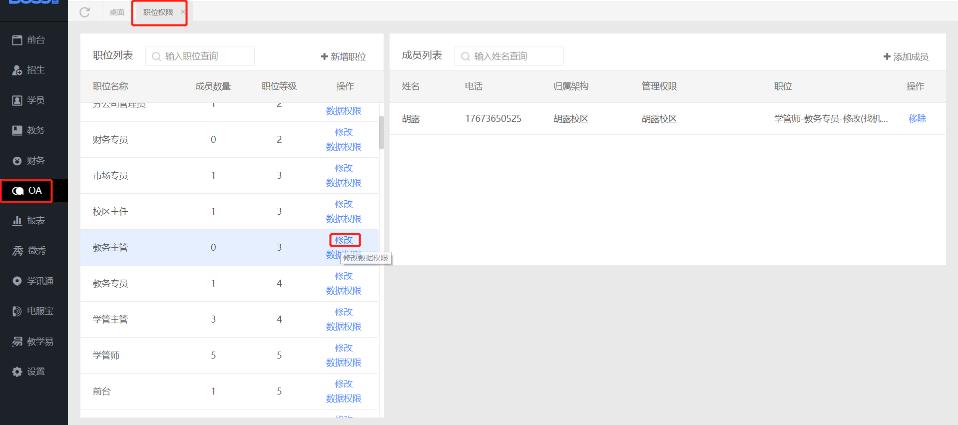Screen dimensions: 958x425
Task: Click the 学管师-教务专员-修改 position cell
Action: [831, 119]
